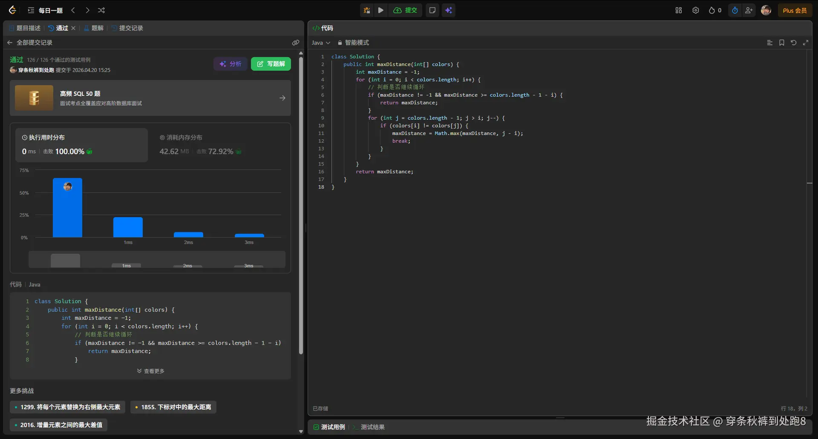Screen dimensions: 818x439
Task: Open the AI assistant sparkle icon
Action: pyautogui.click(x=449, y=10)
